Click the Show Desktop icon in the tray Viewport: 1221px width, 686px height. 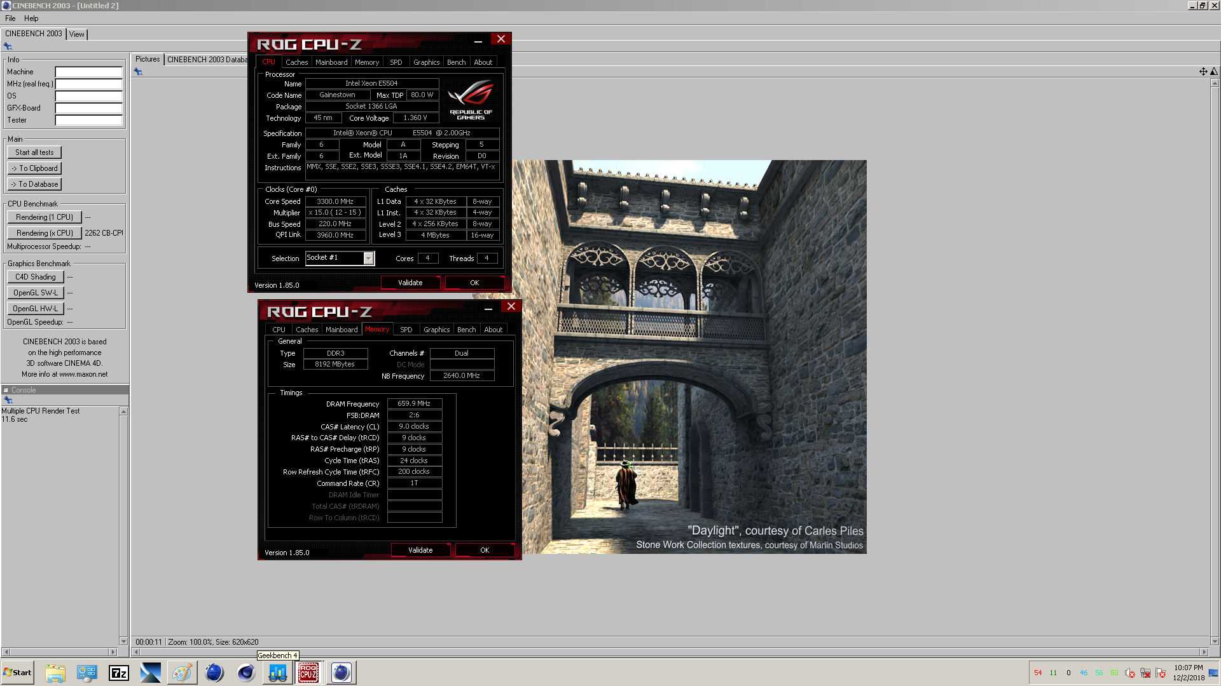click(x=1213, y=673)
